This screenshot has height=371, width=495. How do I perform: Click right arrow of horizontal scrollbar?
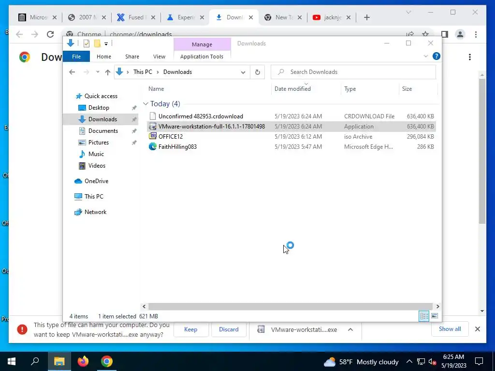pyautogui.click(x=437, y=306)
